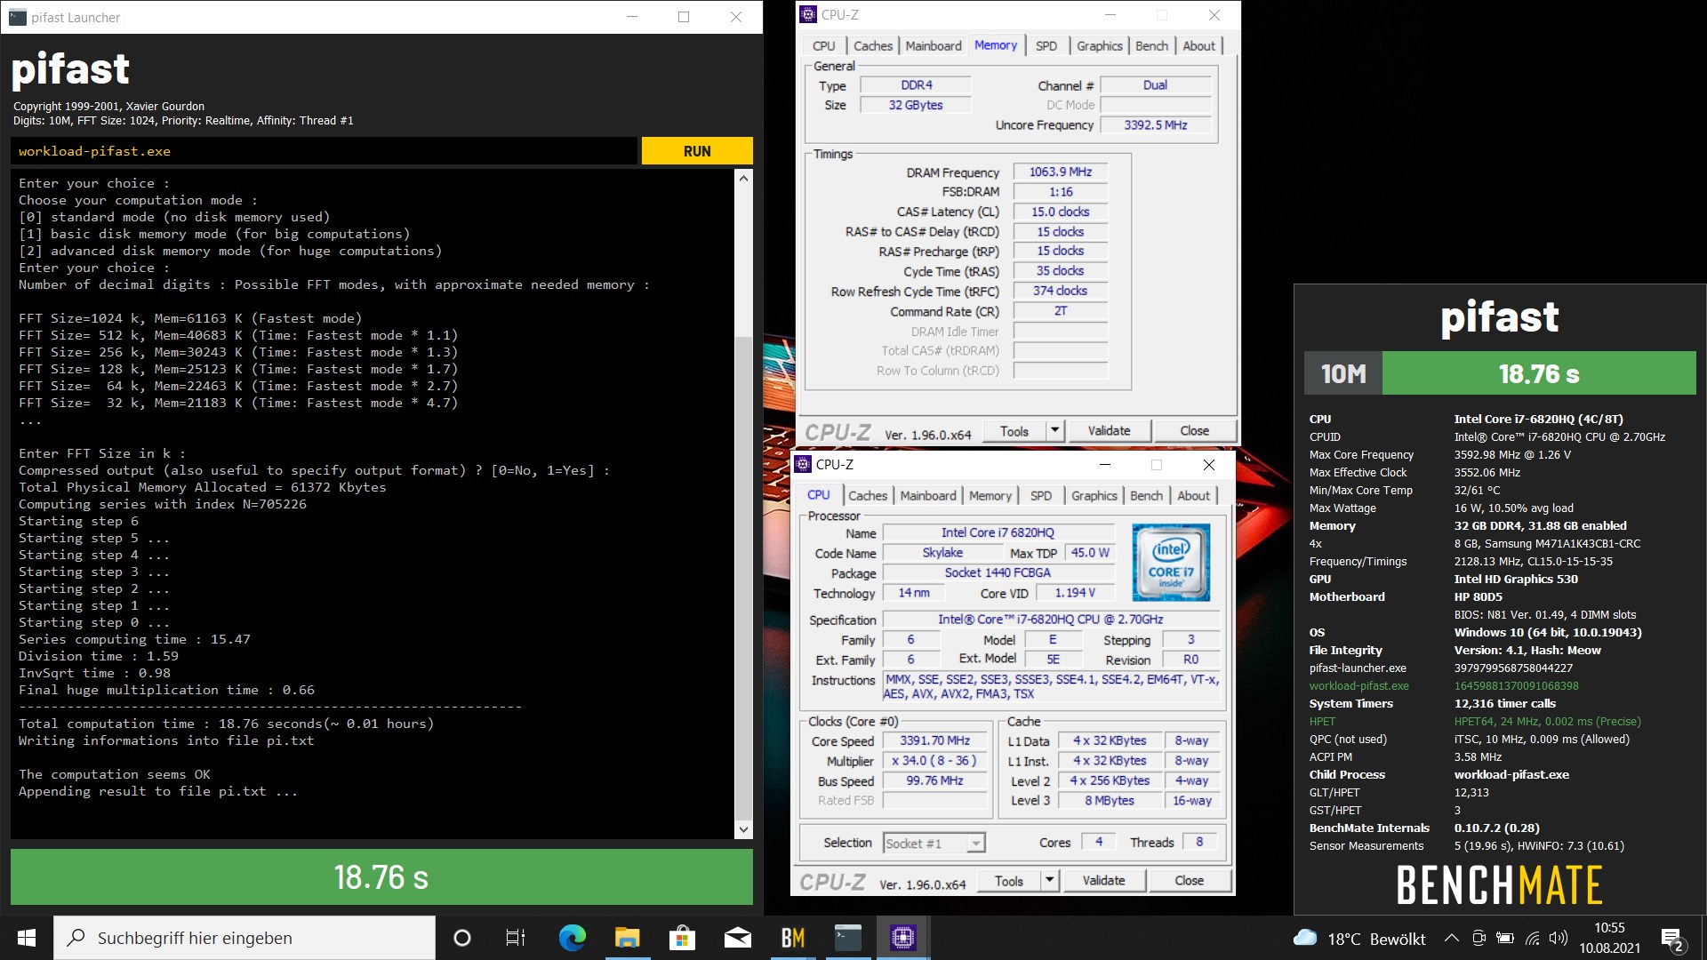Image resolution: width=1707 pixels, height=960 pixels.
Task: Switch to pifast console taskbar icon
Action: pos(847,938)
